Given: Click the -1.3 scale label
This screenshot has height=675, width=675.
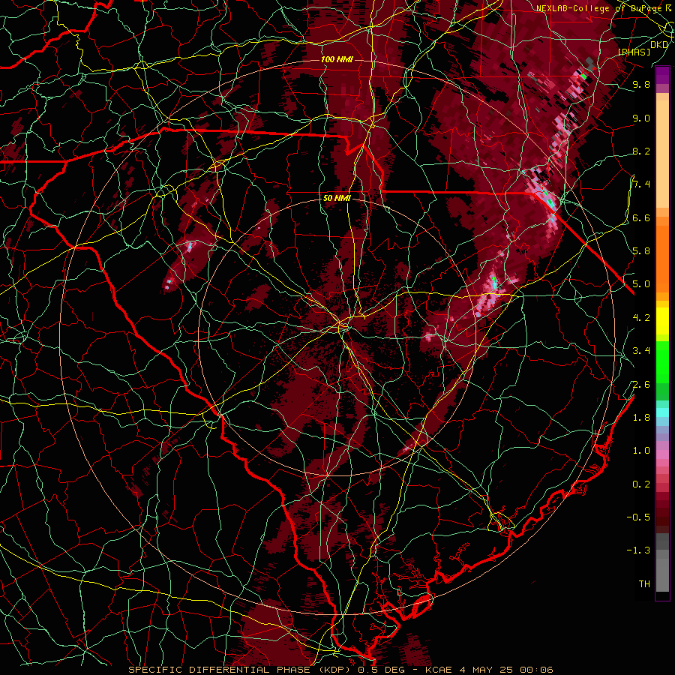Looking at the screenshot, I should [638, 550].
